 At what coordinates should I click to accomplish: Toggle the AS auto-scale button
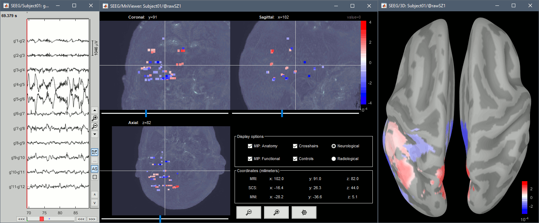[95, 169]
